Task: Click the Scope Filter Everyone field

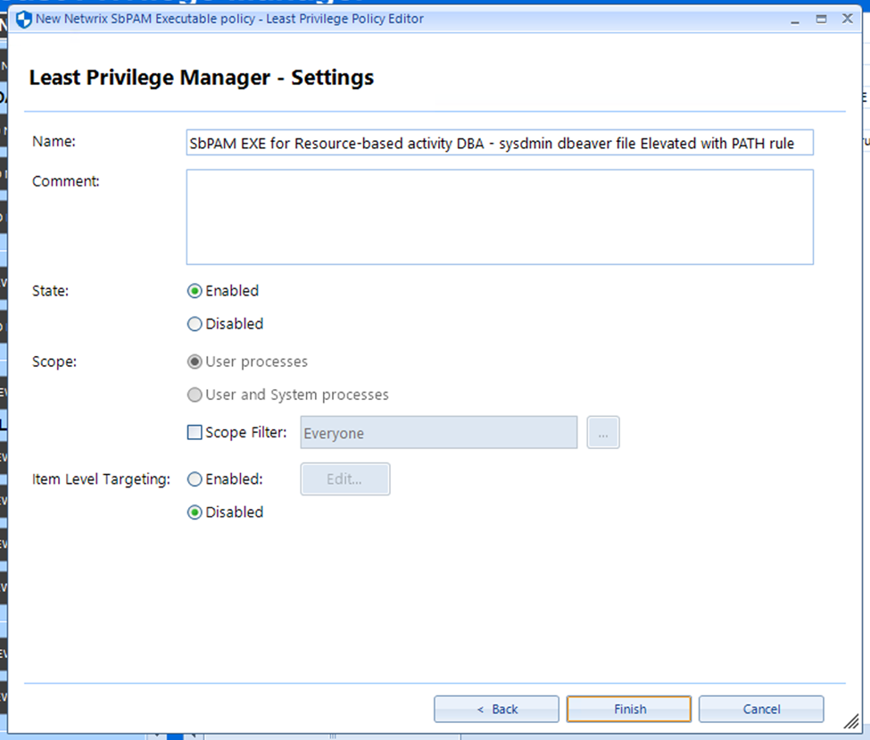Action: (438, 433)
